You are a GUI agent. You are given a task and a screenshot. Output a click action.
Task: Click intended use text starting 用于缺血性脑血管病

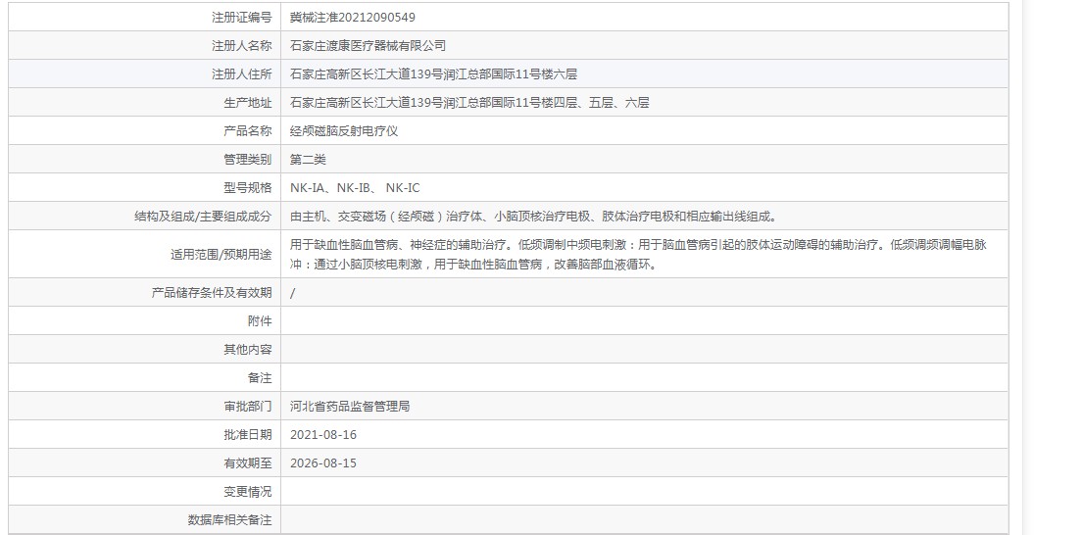click(x=638, y=254)
